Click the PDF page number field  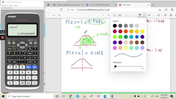tap(48, 15)
